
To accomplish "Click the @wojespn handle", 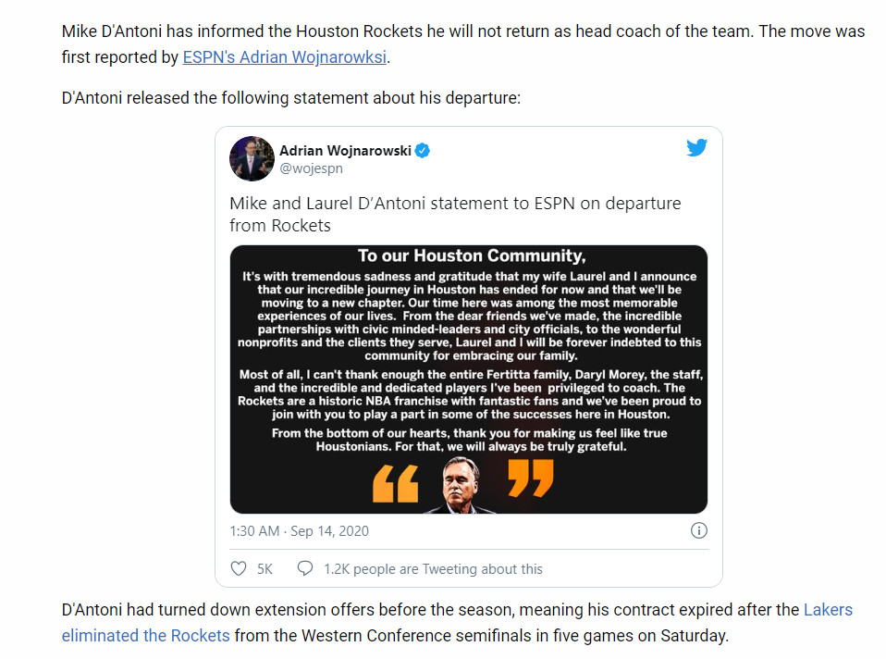I will coord(312,168).
